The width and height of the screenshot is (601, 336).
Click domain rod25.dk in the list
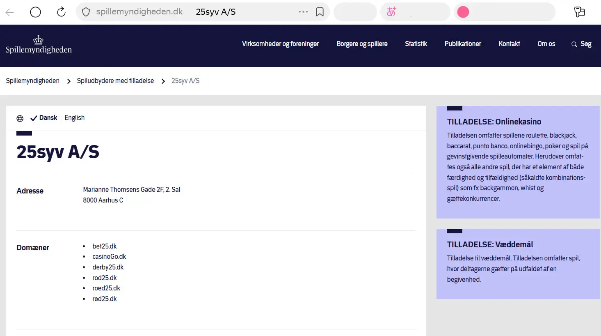105,278
